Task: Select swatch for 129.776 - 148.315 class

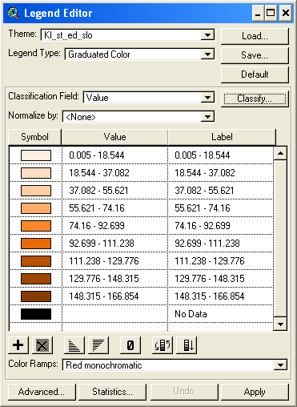Action: point(36,279)
